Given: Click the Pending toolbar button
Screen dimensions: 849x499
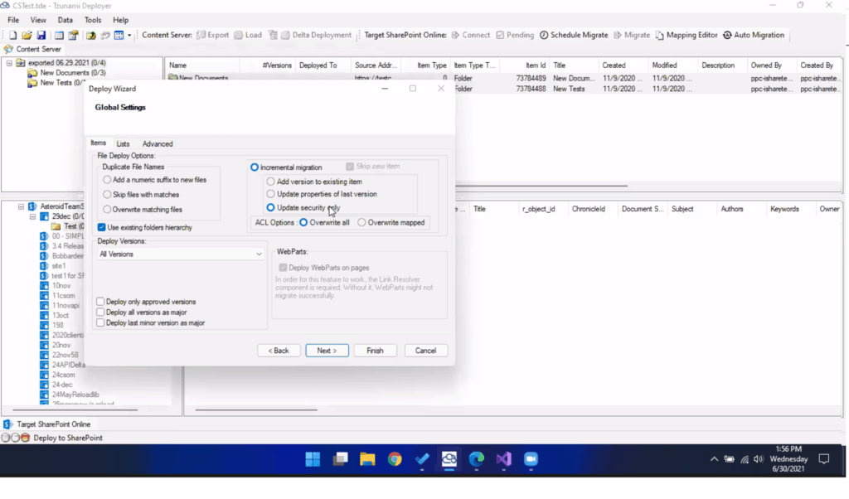Looking at the screenshot, I should pyautogui.click(x=515, y=35).
